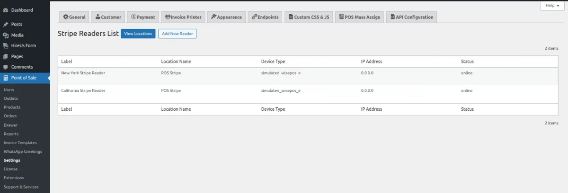Click the gear icon on General tab
The height and width of the screenshot is (193, 568).
[x=65, y=17]
